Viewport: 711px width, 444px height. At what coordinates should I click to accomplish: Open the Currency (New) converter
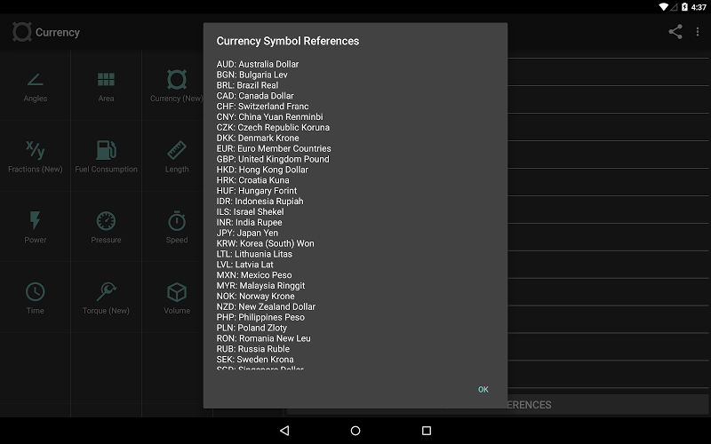point(176,85)
